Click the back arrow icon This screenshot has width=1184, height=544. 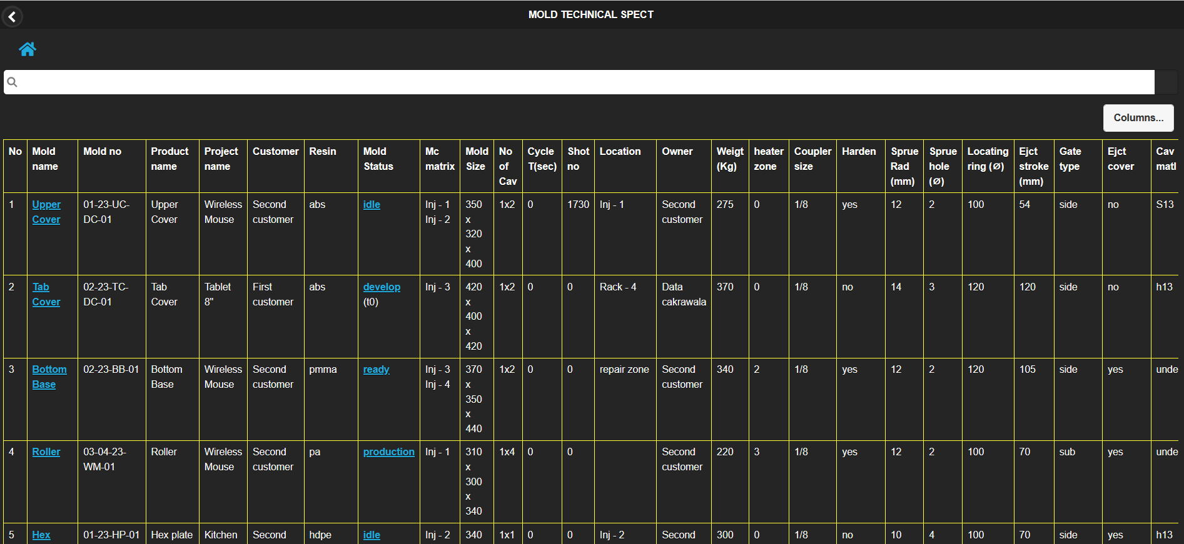point(12,16)
